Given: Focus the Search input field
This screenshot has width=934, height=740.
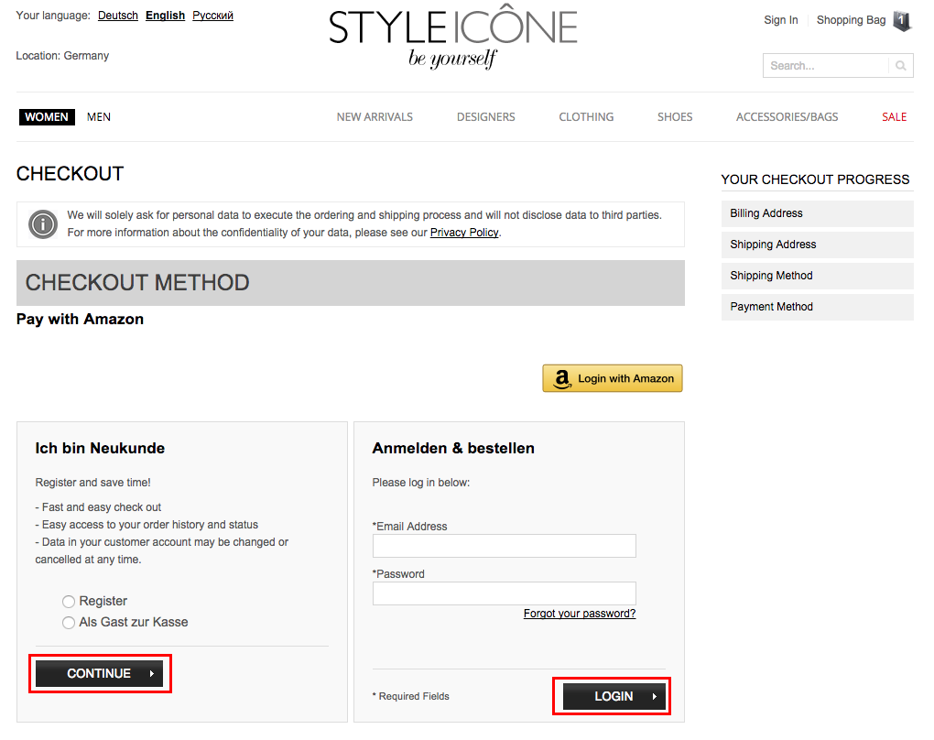Looking at the screenshot, I should [x=826, y=66].
